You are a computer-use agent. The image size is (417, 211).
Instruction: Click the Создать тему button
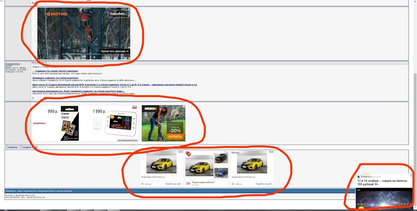(x=28, y=147)
